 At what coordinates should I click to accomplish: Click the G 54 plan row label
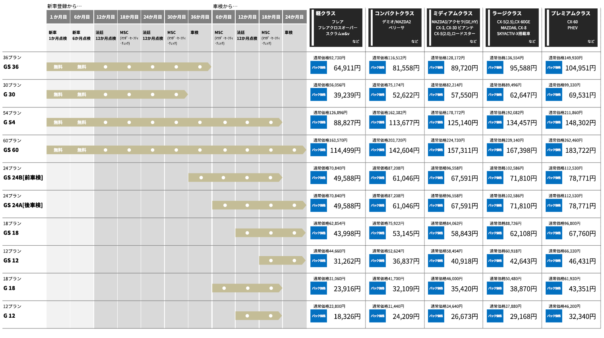[x=10, y=122]
